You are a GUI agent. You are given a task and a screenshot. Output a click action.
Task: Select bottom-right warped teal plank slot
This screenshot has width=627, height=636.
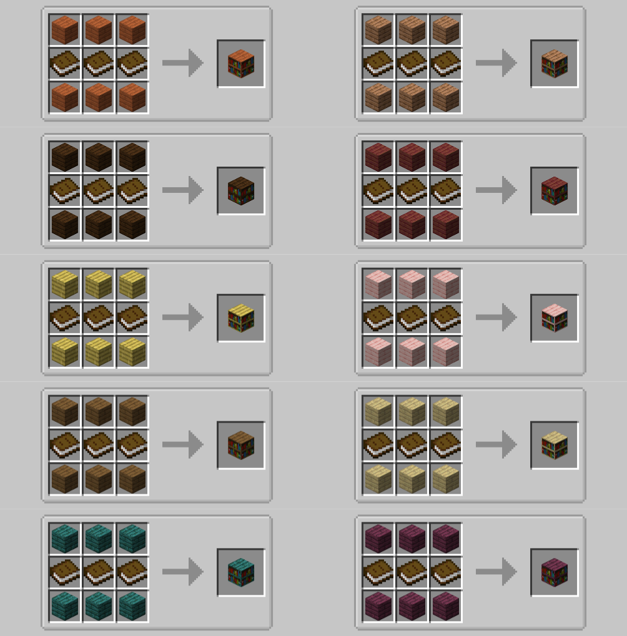(x=132, y=606)
